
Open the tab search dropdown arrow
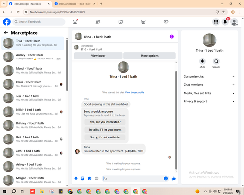4,4
